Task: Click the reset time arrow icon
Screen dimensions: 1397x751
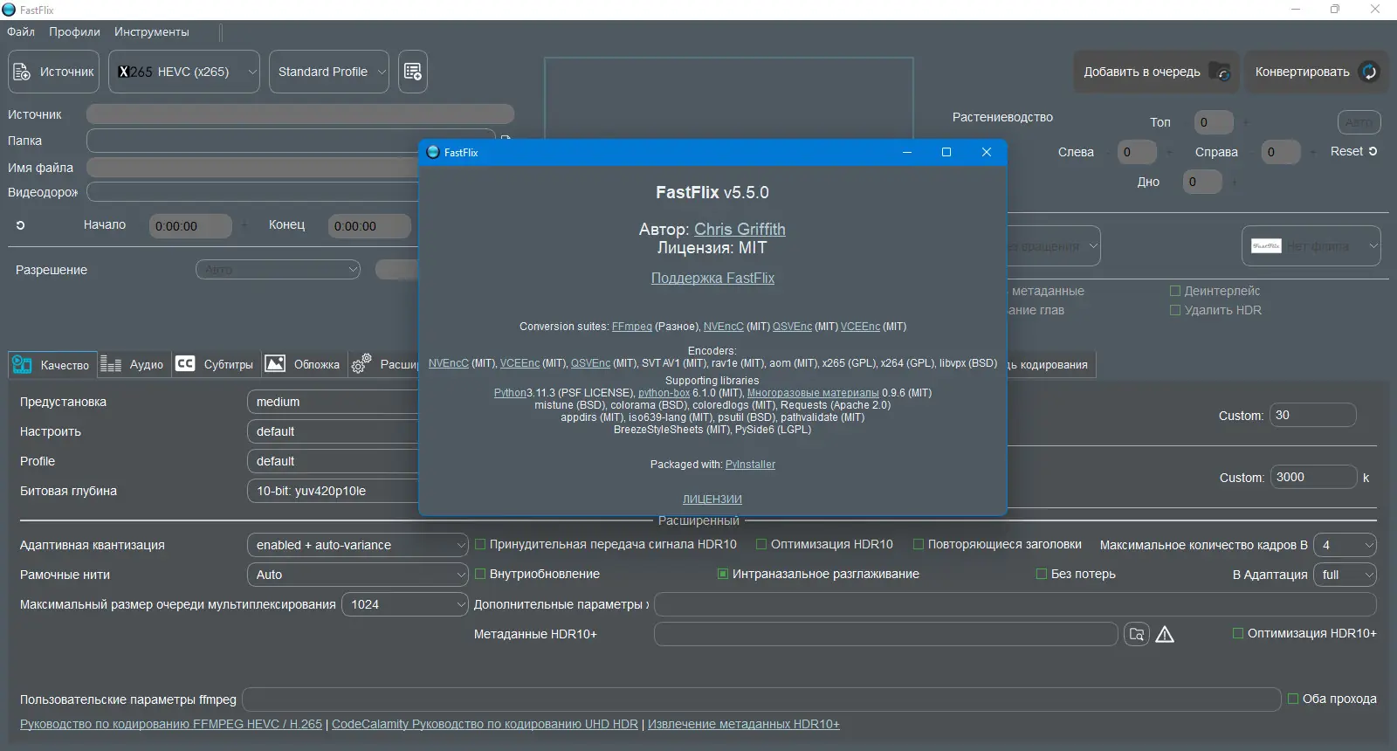Action: 20,225
